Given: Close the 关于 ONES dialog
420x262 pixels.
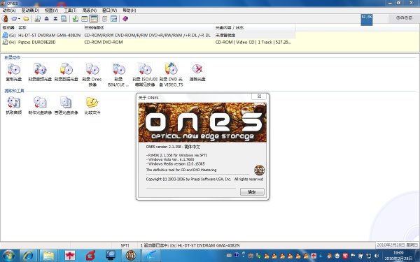Looking at the screenshot, I should (259, 96).
